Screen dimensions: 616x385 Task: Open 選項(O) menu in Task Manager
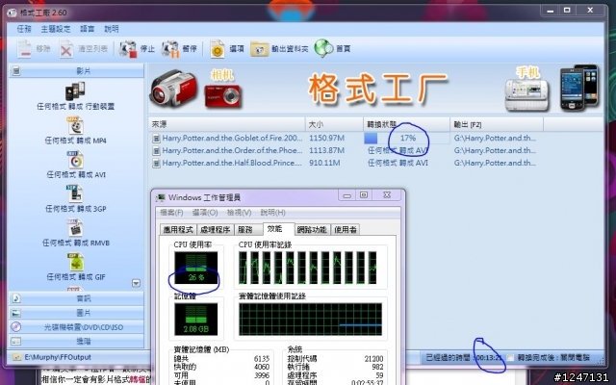(205, 213)
